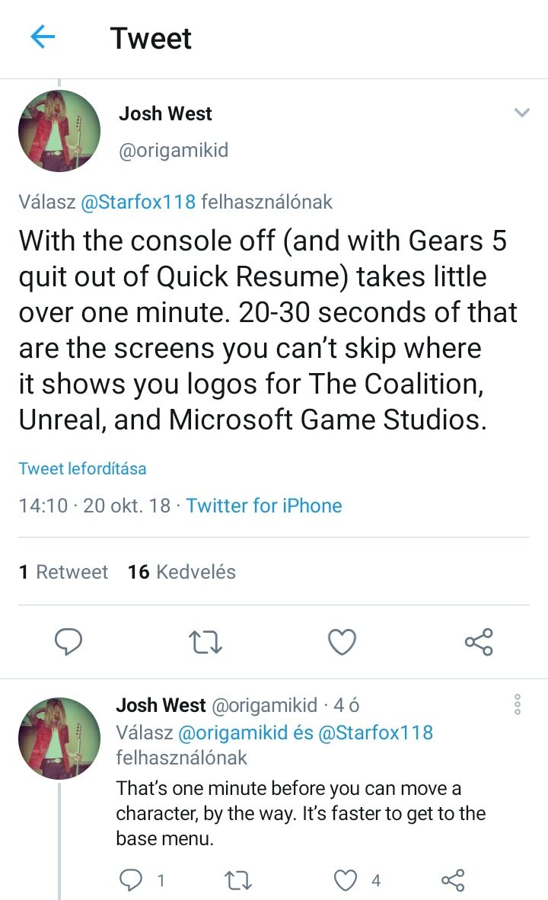Share the reply tweet
Image resolution: width=548 pixels, height=900 pixels.
click(453, 881)
